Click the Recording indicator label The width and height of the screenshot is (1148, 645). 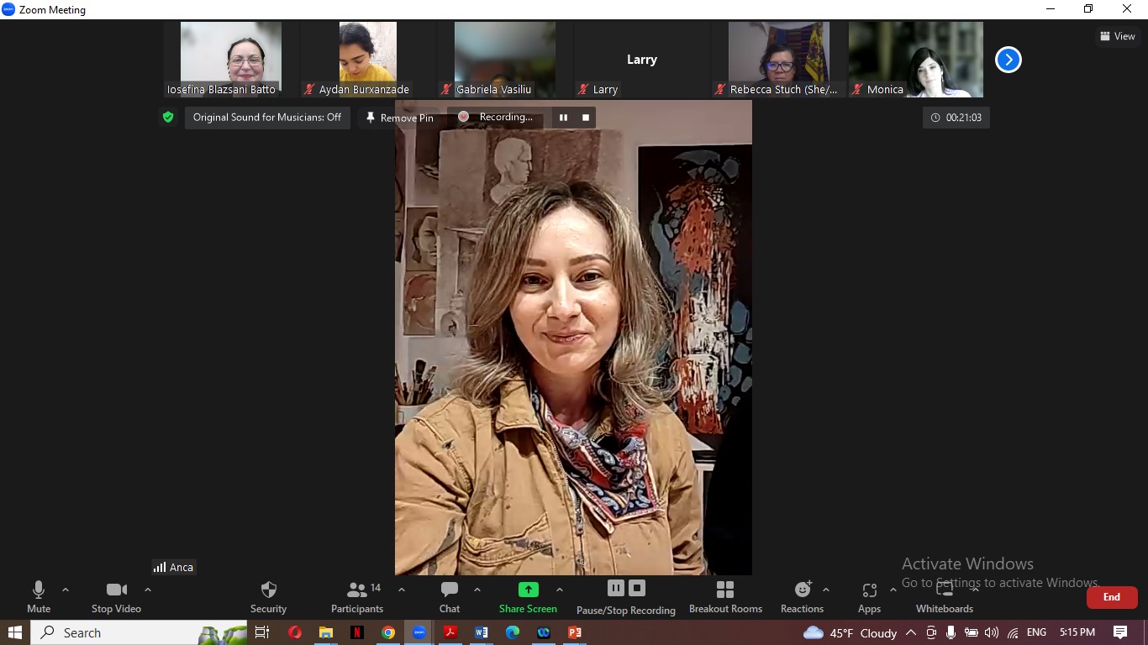click(x=497, y=118)
